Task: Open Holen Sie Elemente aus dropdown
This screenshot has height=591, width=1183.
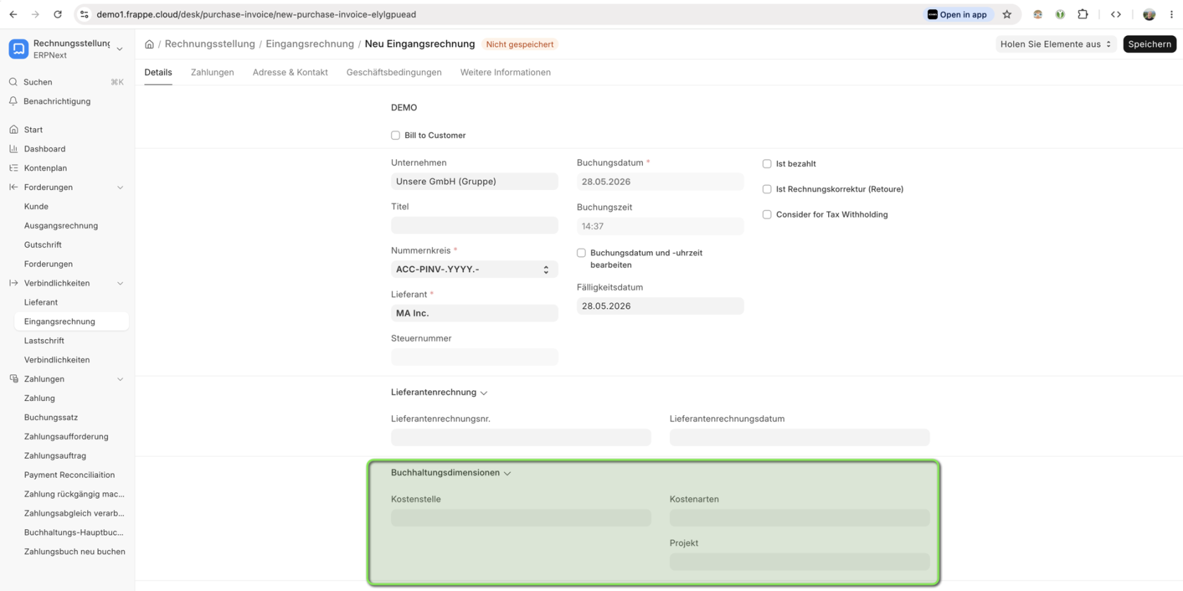Action: tap(1056, 44)
